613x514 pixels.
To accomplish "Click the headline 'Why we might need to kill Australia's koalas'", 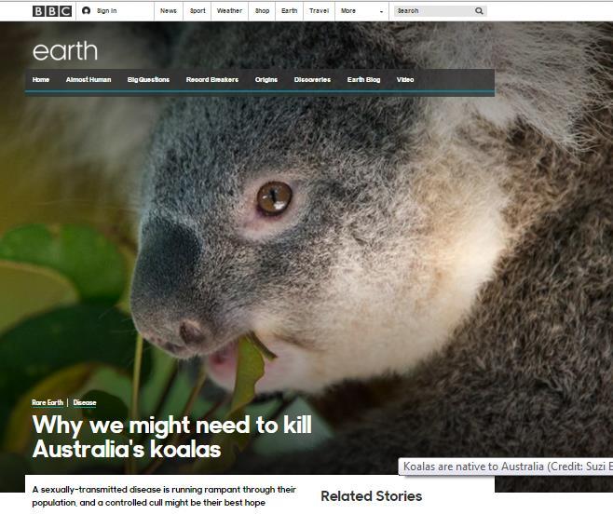I will (172, 437).
